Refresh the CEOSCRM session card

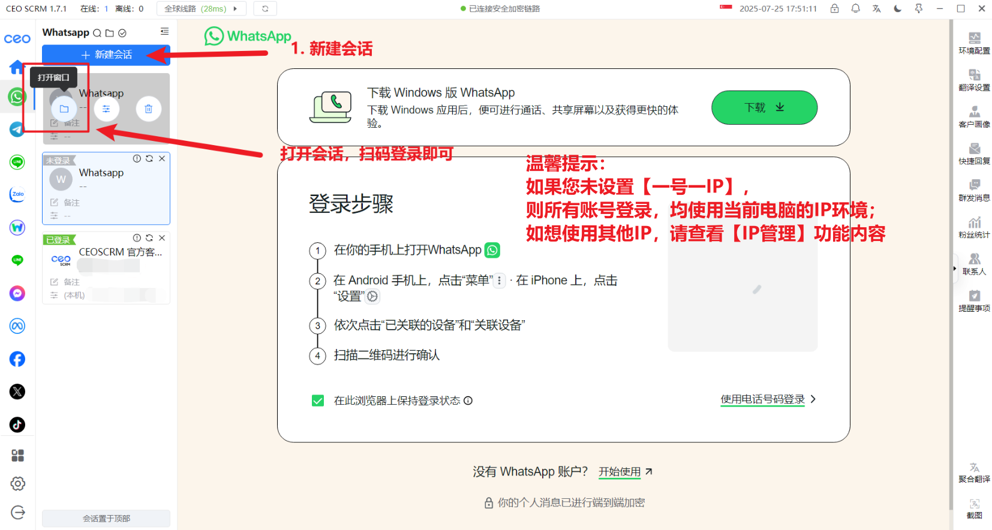149,238
